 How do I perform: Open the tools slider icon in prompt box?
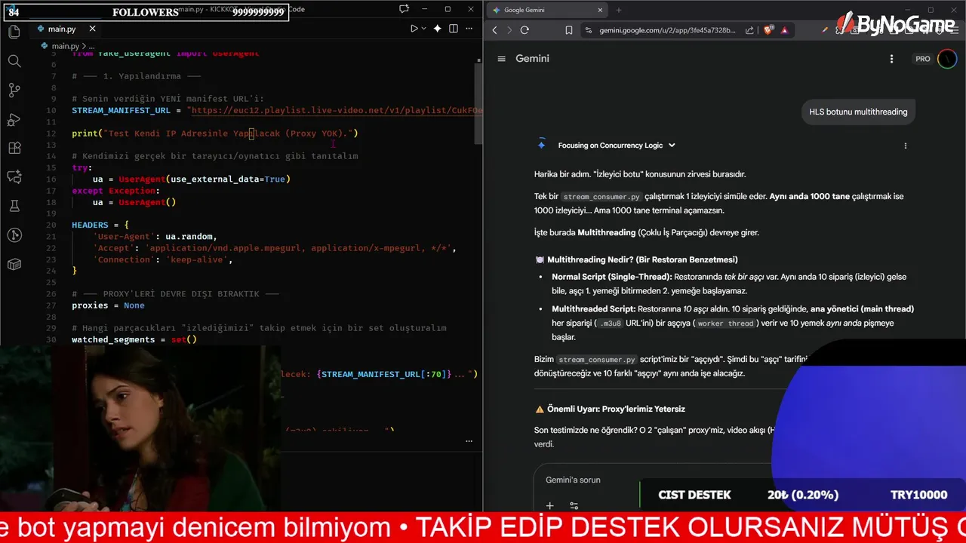574,506
